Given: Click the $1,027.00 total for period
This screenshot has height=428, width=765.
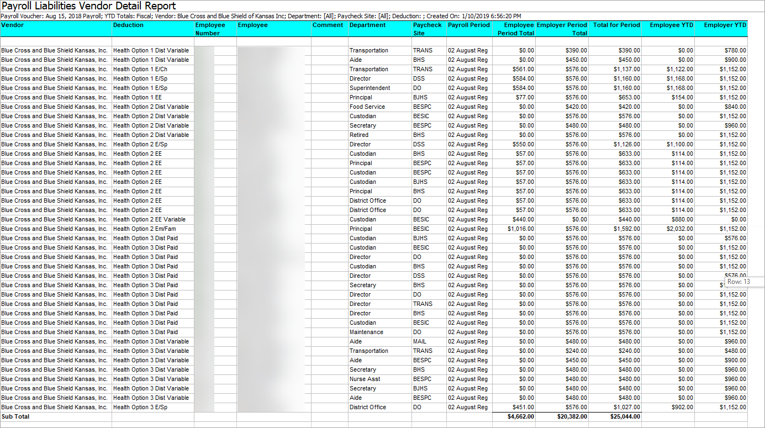Looking at the screenshot, I should (x=626, y=408).
